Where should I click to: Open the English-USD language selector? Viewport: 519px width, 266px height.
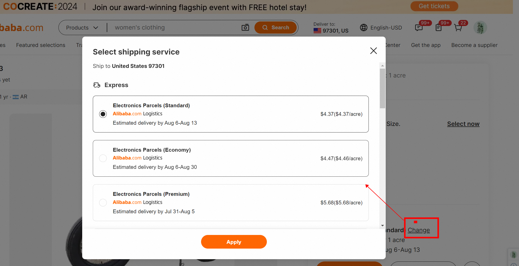(381, 28)
